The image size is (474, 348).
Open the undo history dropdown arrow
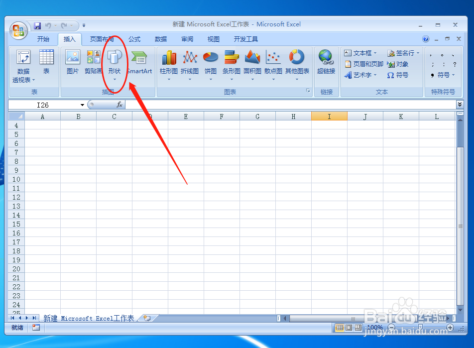point(55,26)
